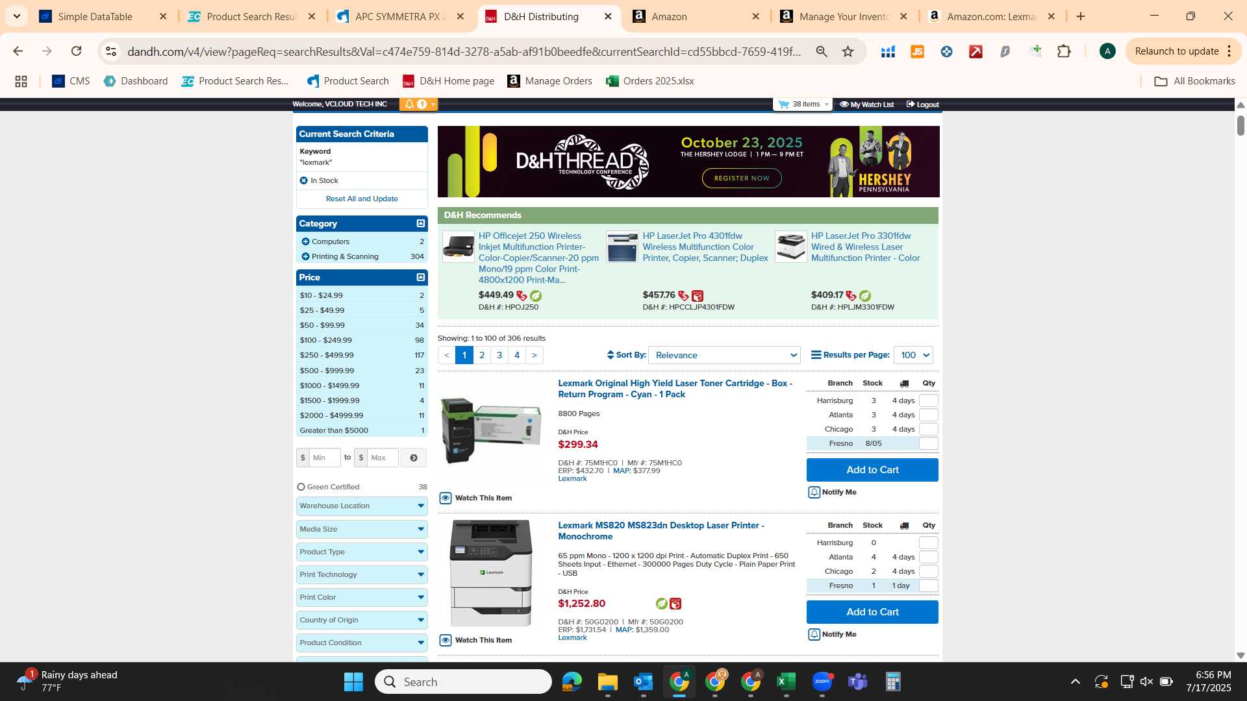Click the Lexmark toner cartridge product image

pyautogui.click(x=490, y=430)
